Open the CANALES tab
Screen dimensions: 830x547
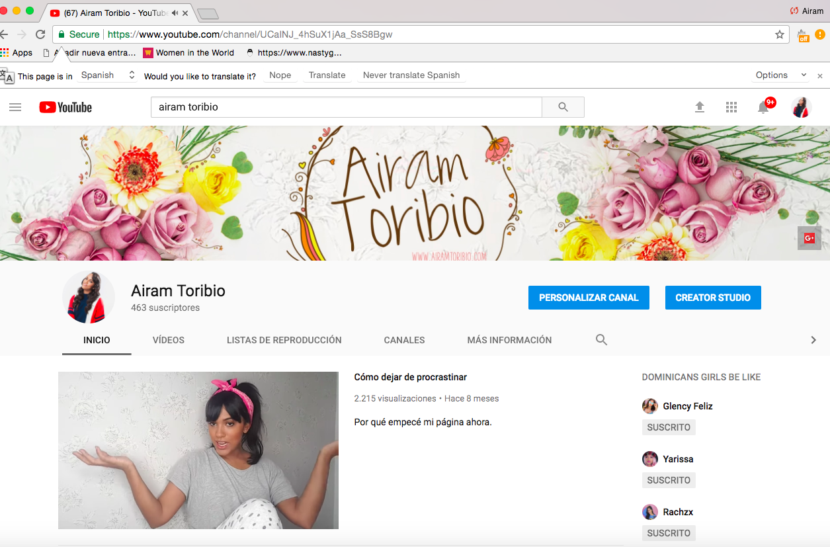click(405, 340)
